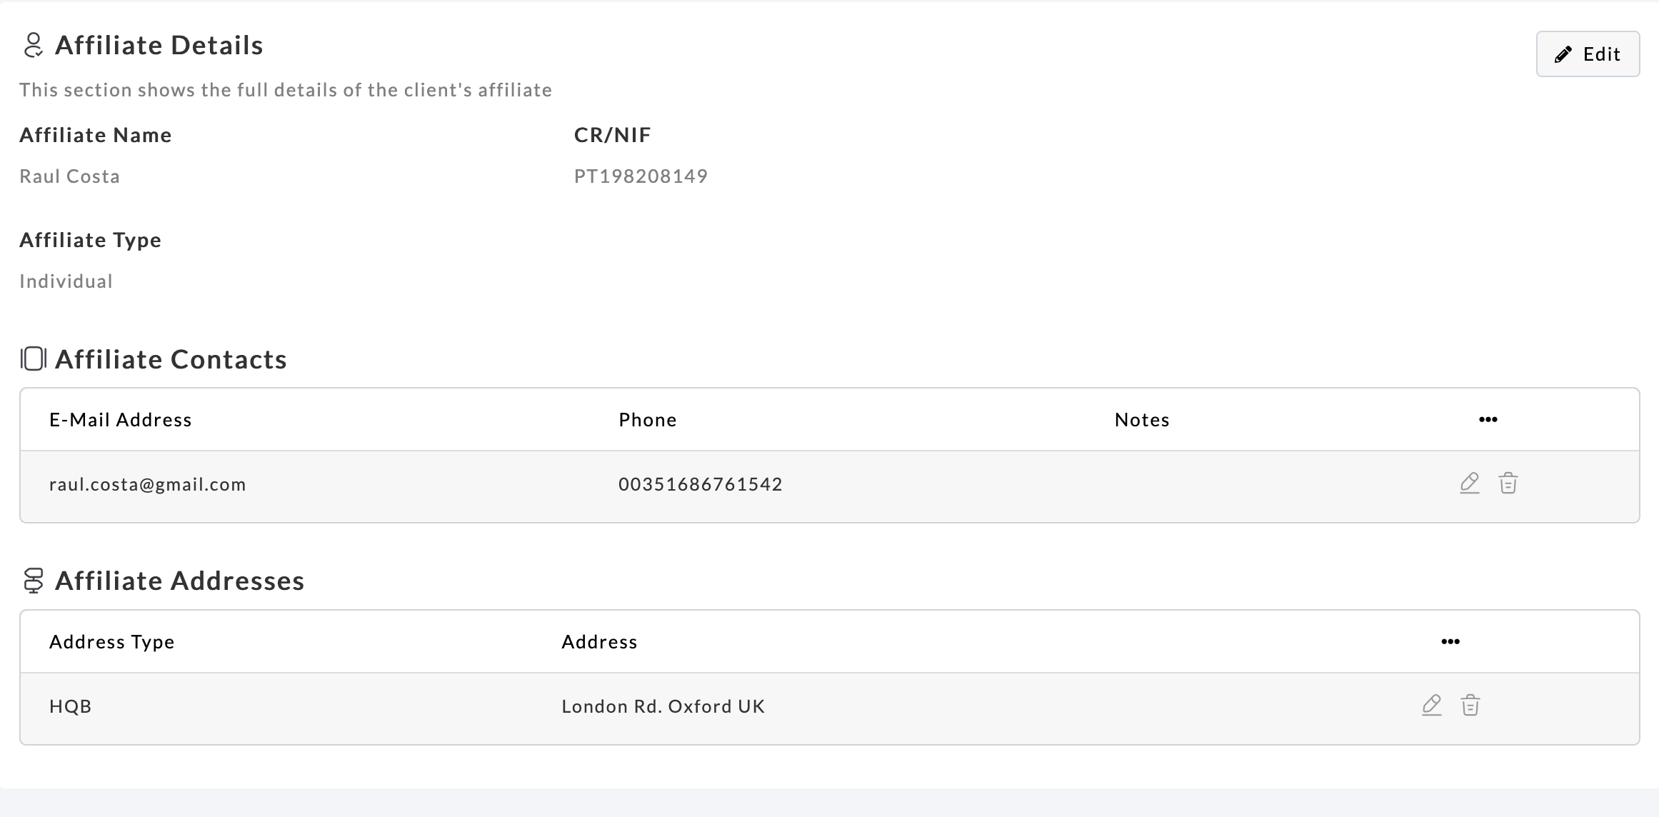The width and height of the screenshot is (1659, 817).
Task: Delete the HQB address entry
Action: coord(1470,706)
